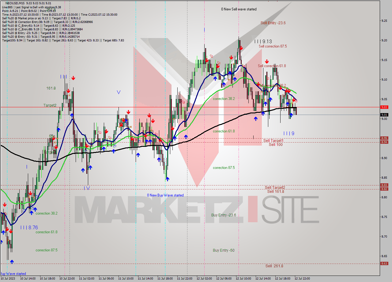Select the red 8.94 price tag
Image resolution: width=392 pixels, height=282 pixels.
[x=384, y=142]
